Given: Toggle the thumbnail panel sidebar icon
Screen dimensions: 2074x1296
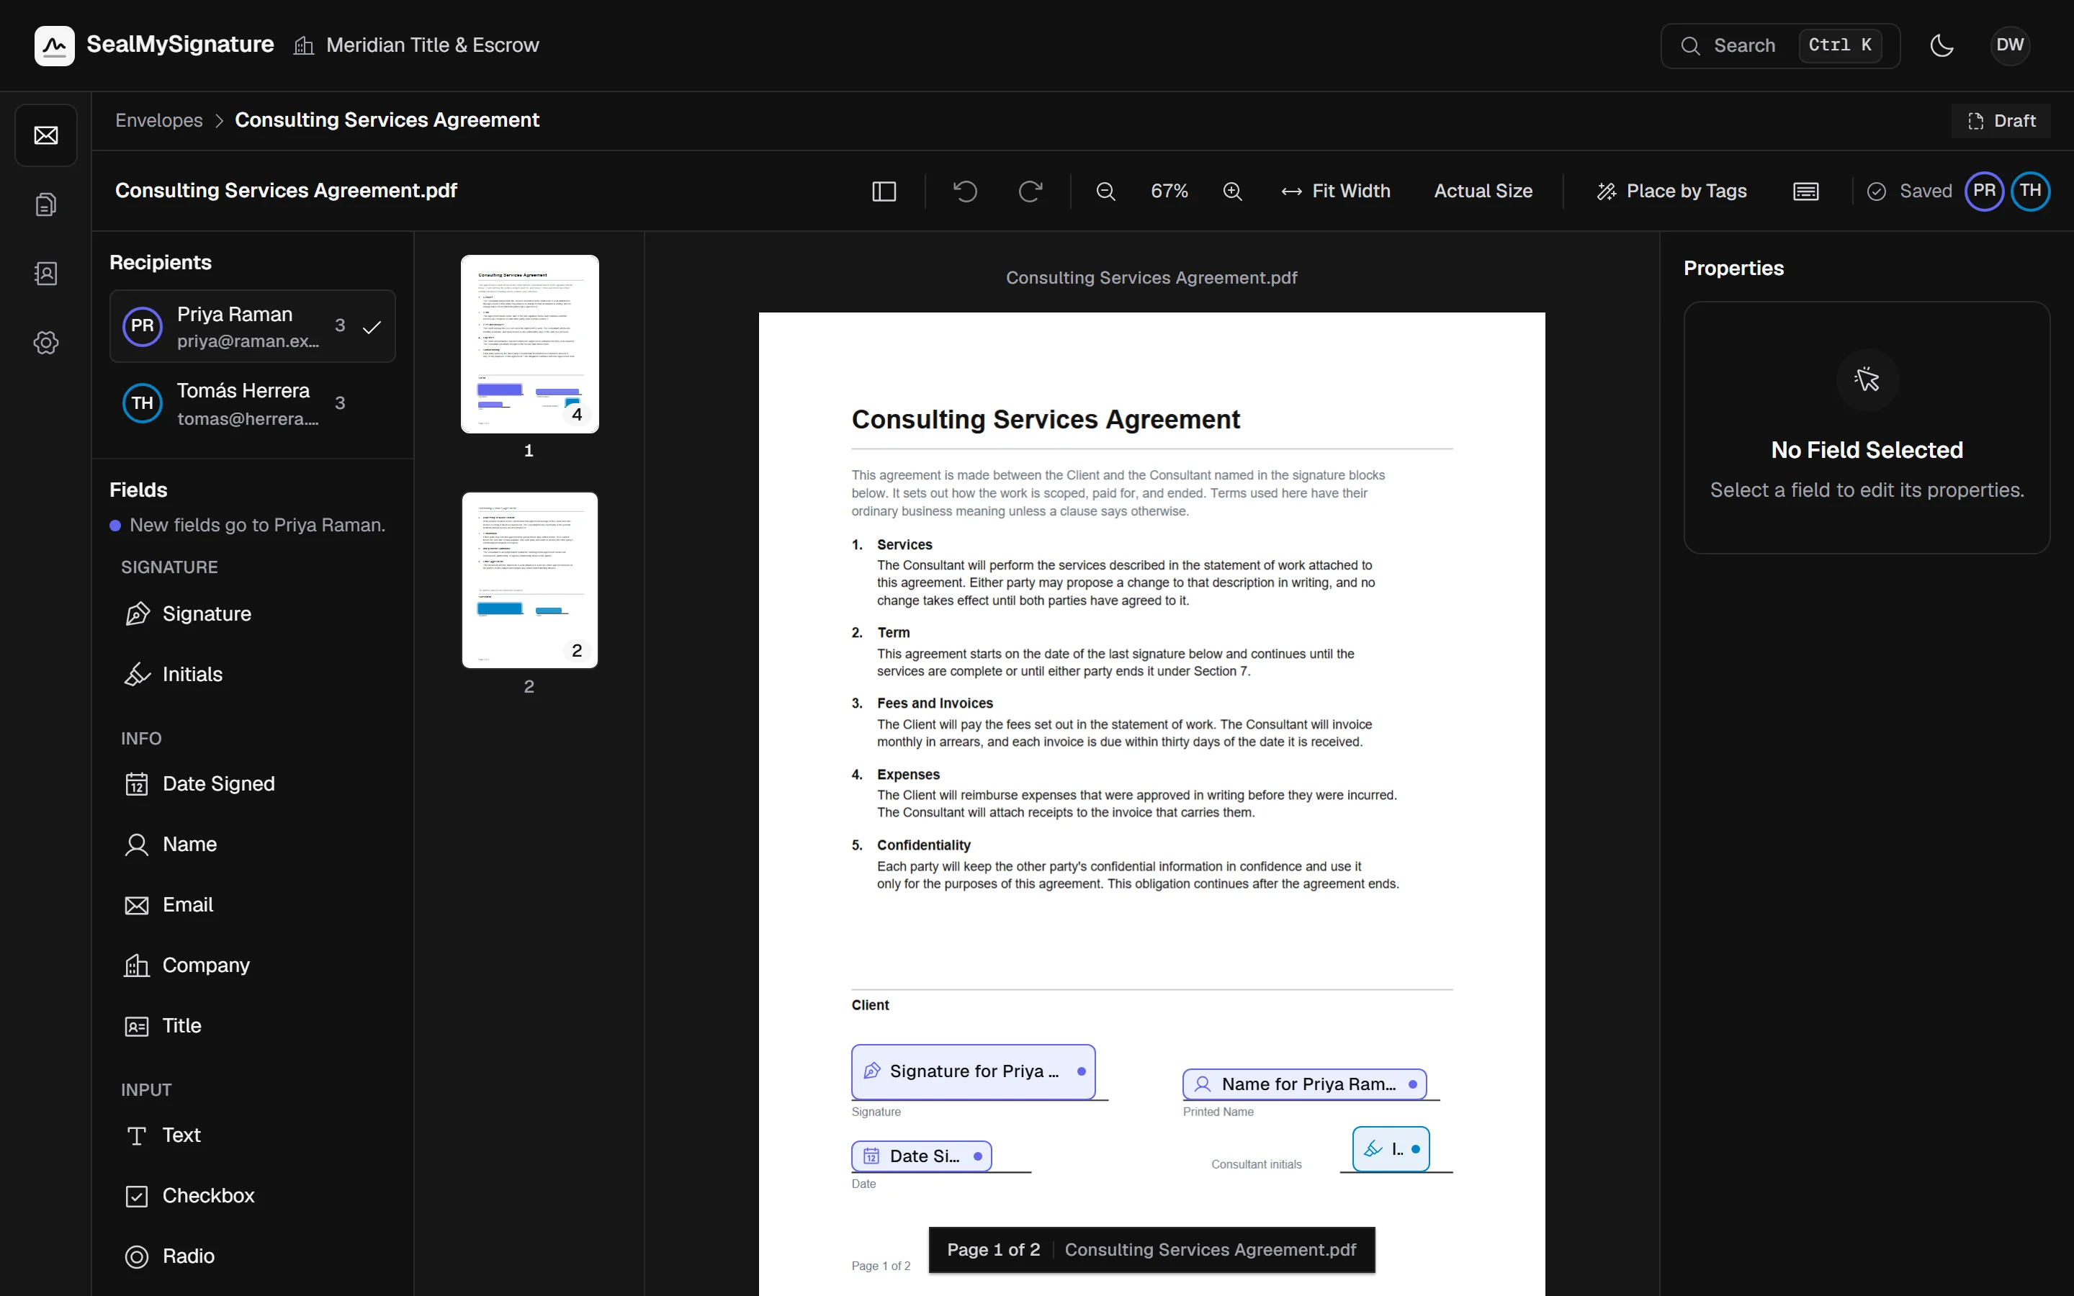Looking at the screenshot, I should coord(884,191).
